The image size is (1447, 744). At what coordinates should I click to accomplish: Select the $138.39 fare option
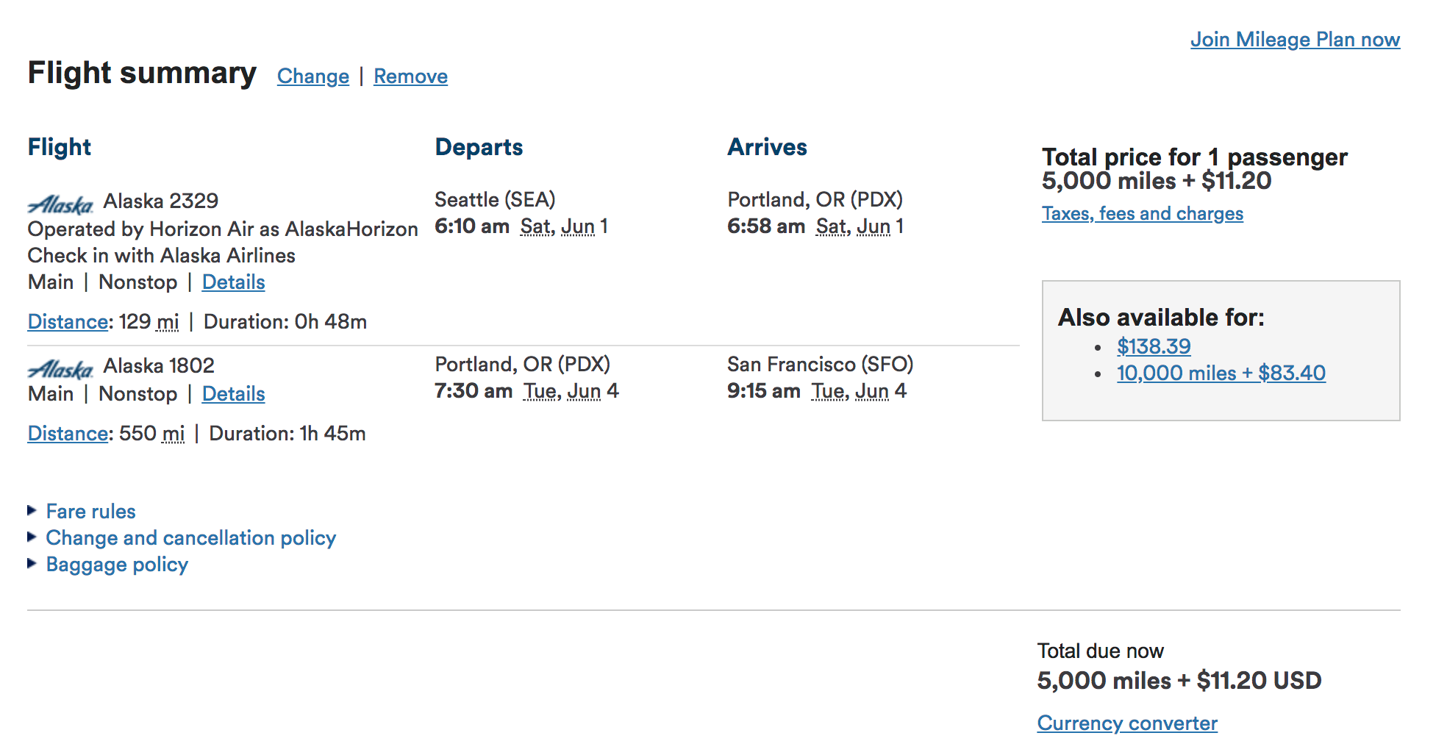pos(1154,346)
